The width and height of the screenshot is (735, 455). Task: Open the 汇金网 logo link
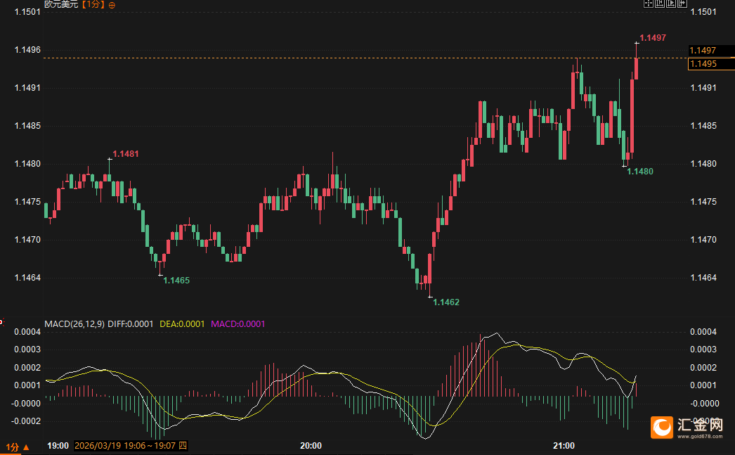687,428
